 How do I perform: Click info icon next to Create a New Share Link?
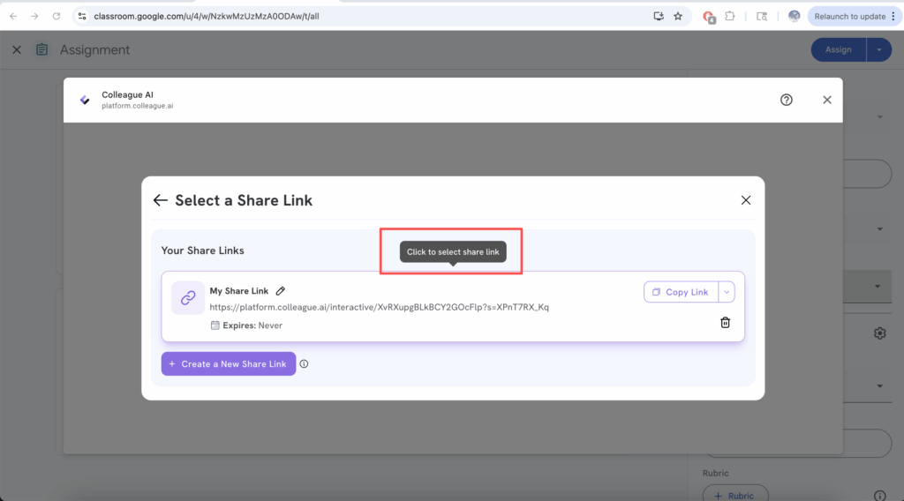coord(304,363)
